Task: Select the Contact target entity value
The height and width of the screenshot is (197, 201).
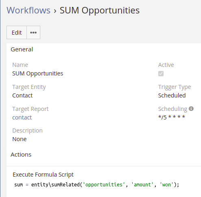Action: (x=22, y=95)
